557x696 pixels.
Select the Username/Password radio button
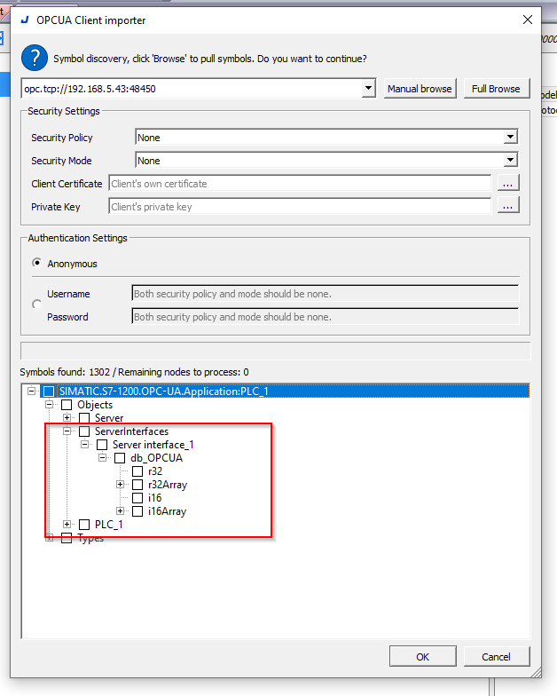click(37, 304)
